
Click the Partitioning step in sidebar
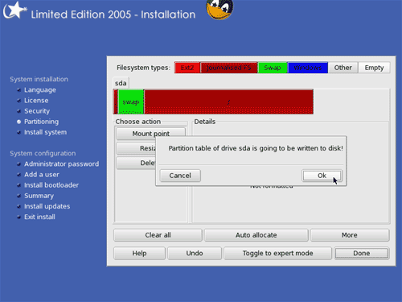(x=41, y=122)
